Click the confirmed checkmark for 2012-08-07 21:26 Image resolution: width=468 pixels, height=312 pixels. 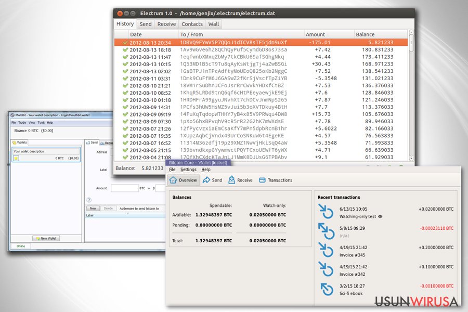[125, 128]
